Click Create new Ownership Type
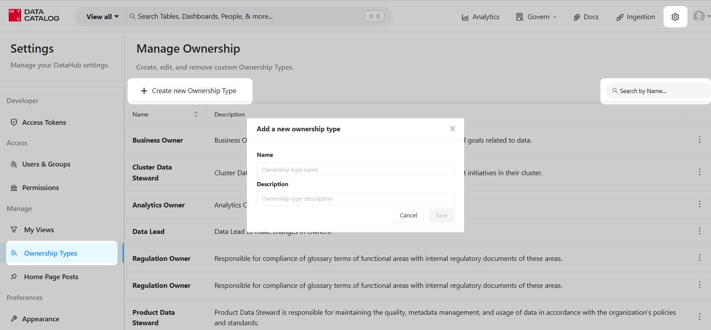This screenshot has height=330, width=711. click(189, 91)
